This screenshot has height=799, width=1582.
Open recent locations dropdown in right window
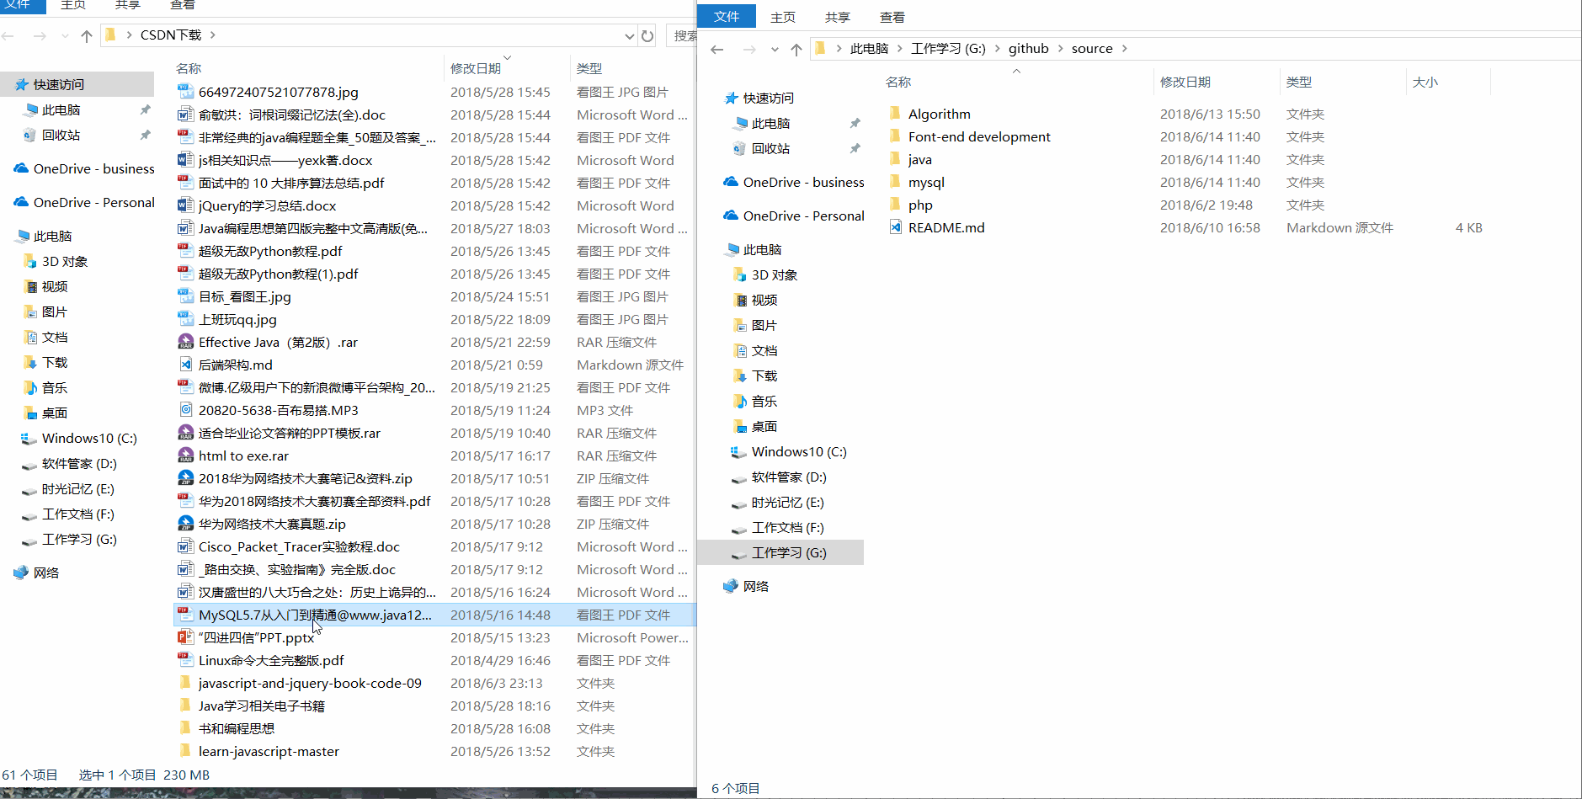pyautogui.click(x=775, y=49)
